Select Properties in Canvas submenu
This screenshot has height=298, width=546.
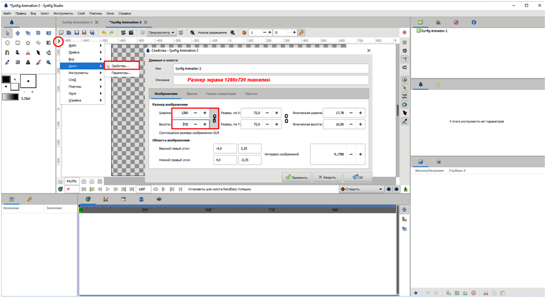click(x=122, y=66)
